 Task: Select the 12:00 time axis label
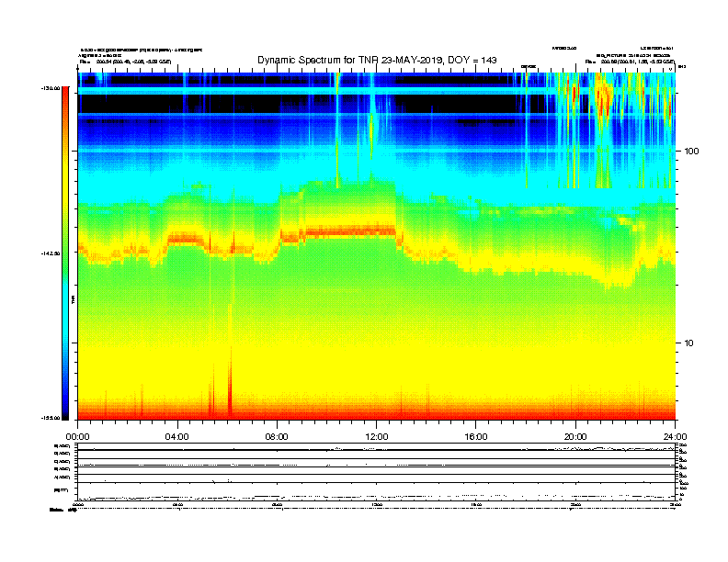tap(377, 437)
